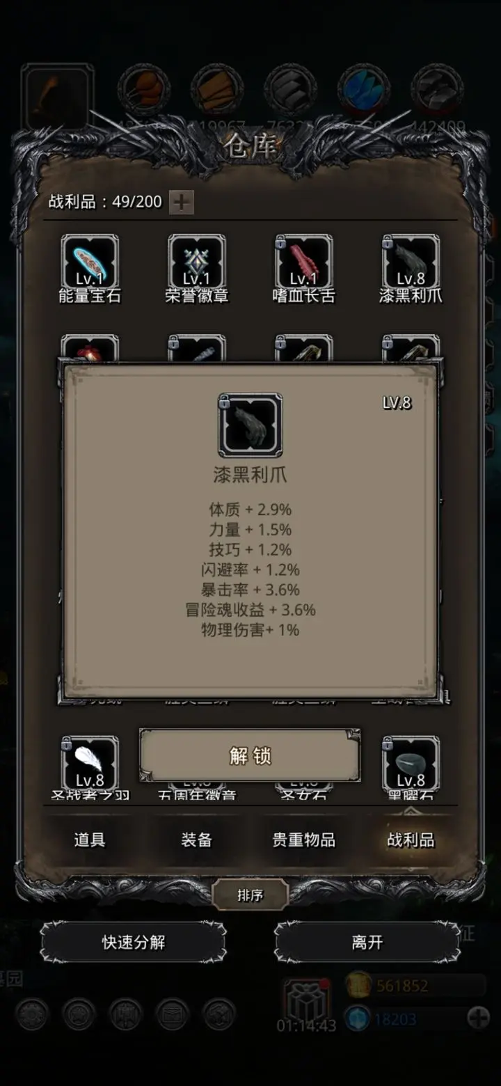Click the 快速分解 button
The width and height of the screenshot is (501, 1086).
(x=134, y=943)
